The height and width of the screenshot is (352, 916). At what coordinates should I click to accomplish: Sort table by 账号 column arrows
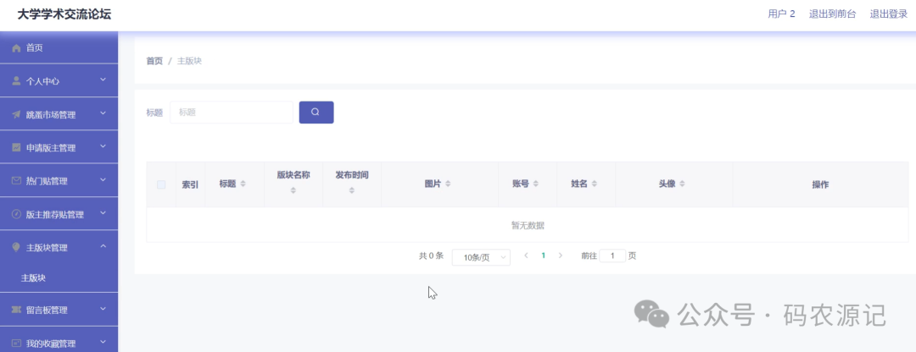[x=536, y=184]
